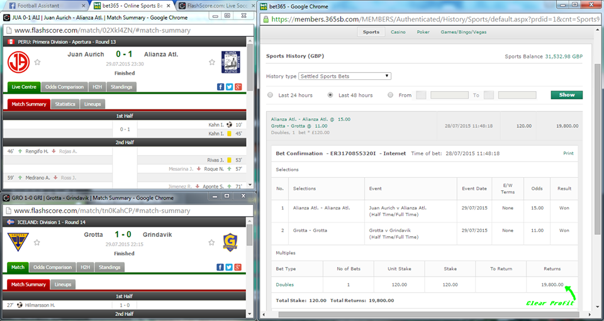The height and width of the screenshot is (321, 604).
Task: Switch to FlashScore.com Live Soccer browser tab
Action: (x=216, y=6)
